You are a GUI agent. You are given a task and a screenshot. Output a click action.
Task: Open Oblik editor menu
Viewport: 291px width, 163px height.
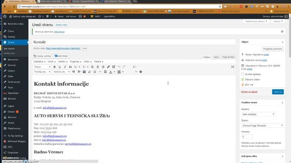[87, 62]
